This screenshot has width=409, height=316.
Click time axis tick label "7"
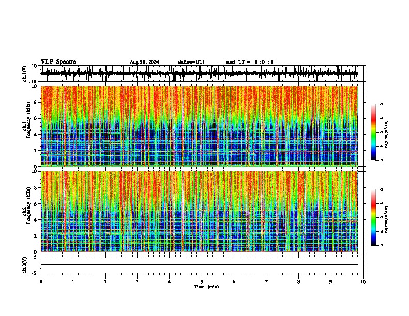coord(266,282)
